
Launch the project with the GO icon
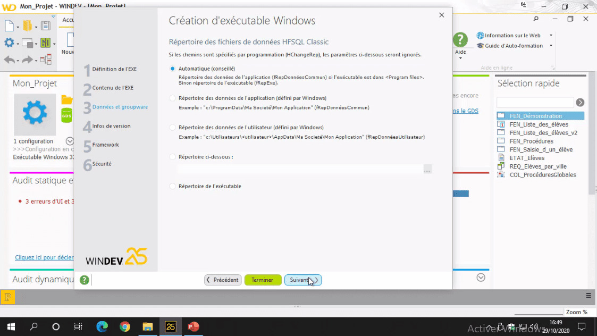[46, 43]
